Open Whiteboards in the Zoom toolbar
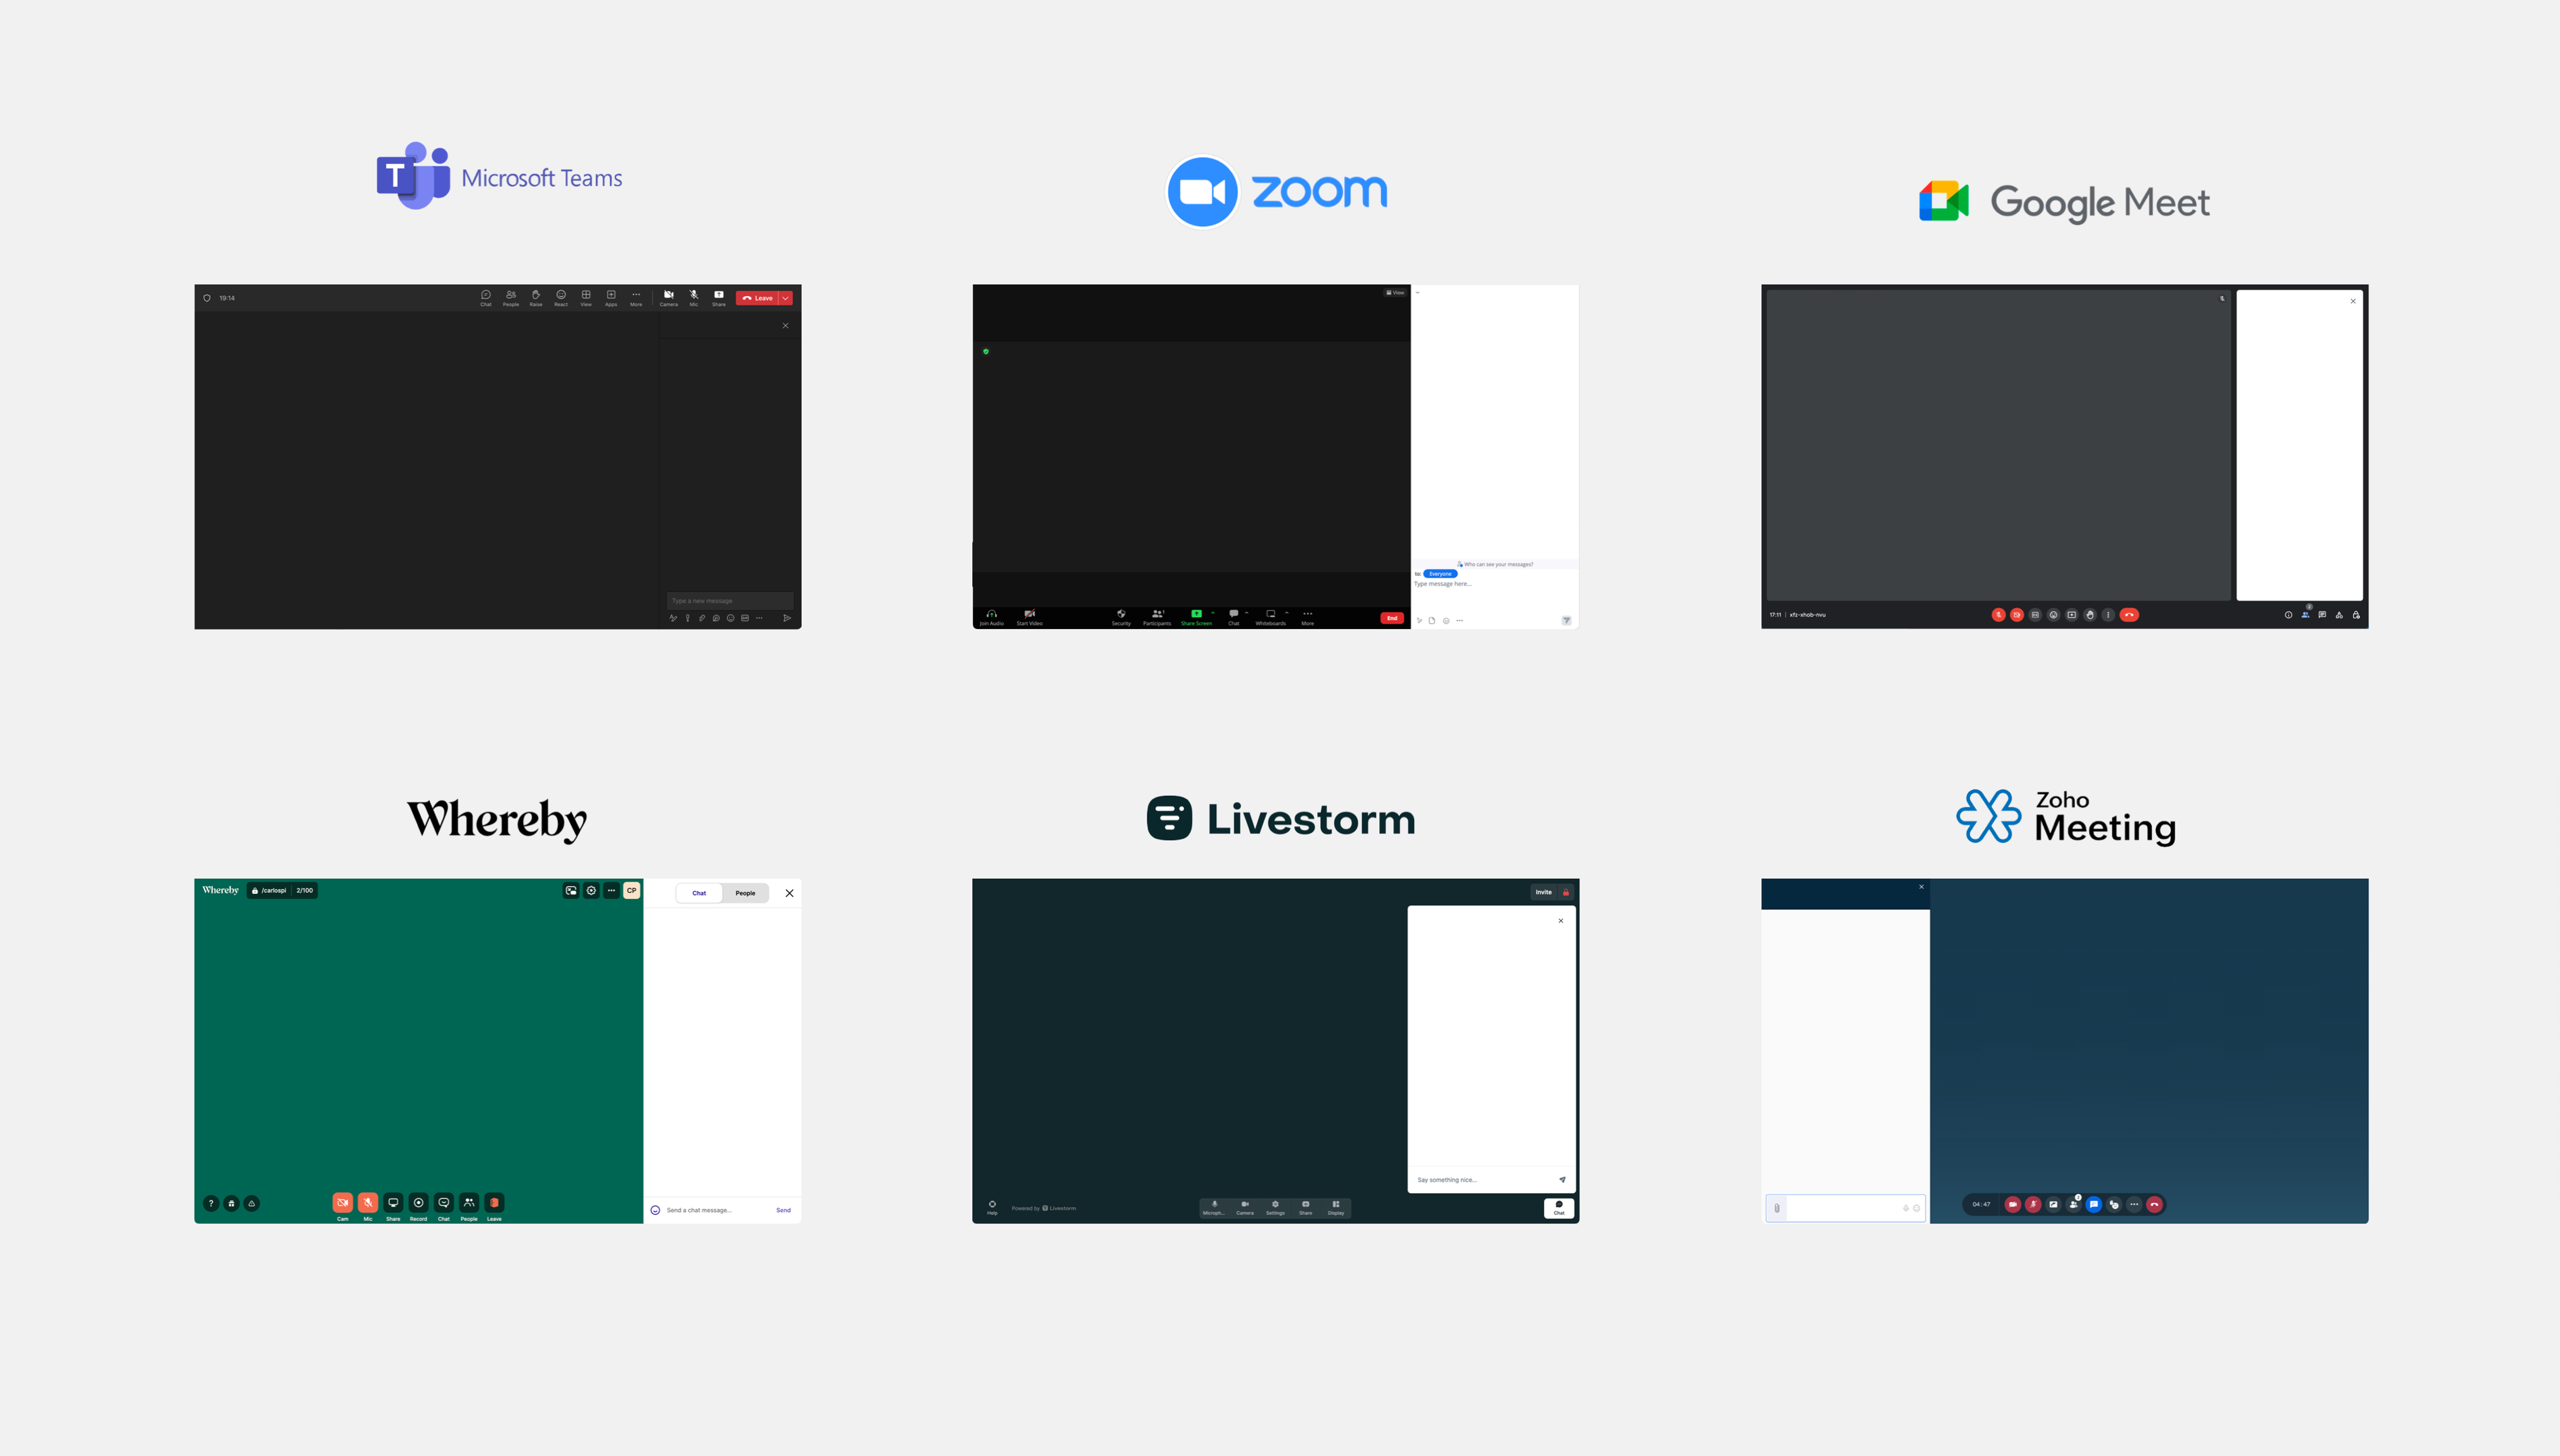 click(1270, 616)
